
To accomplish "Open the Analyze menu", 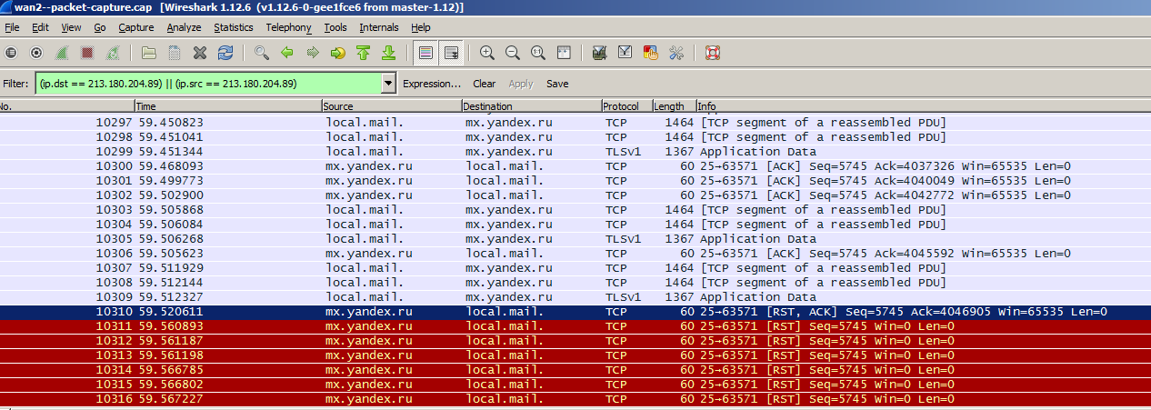I will coord(184,28).
